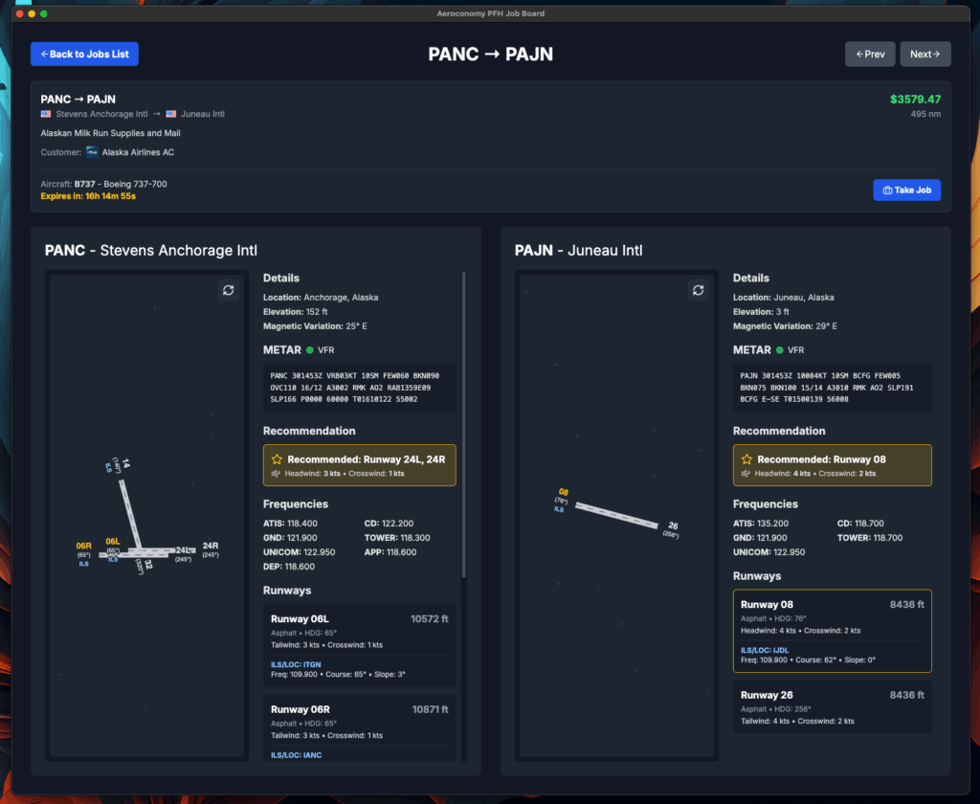Reset the PAJN airport map view

(x=698, y=290)
